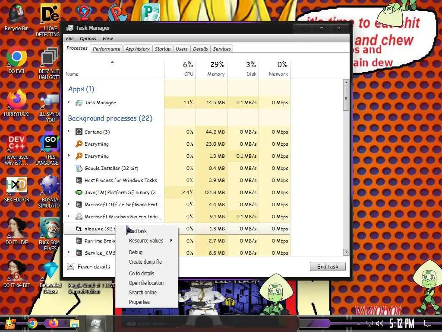The image size is (442, 332).
Task: Expand Microsoft Office Software Protection row
Action: (69, 204)
